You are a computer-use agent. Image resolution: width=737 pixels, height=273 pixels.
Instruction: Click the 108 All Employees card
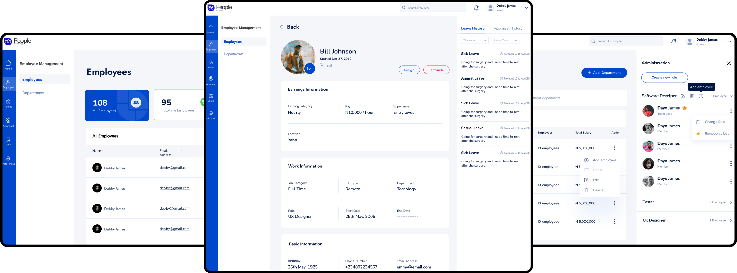(117, 105)
